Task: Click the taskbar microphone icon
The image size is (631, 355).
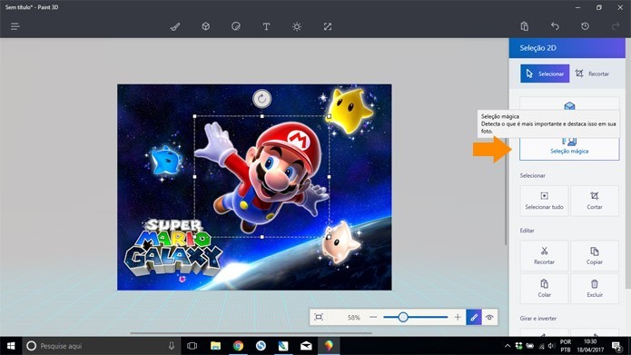Action: tap(172, 346)
